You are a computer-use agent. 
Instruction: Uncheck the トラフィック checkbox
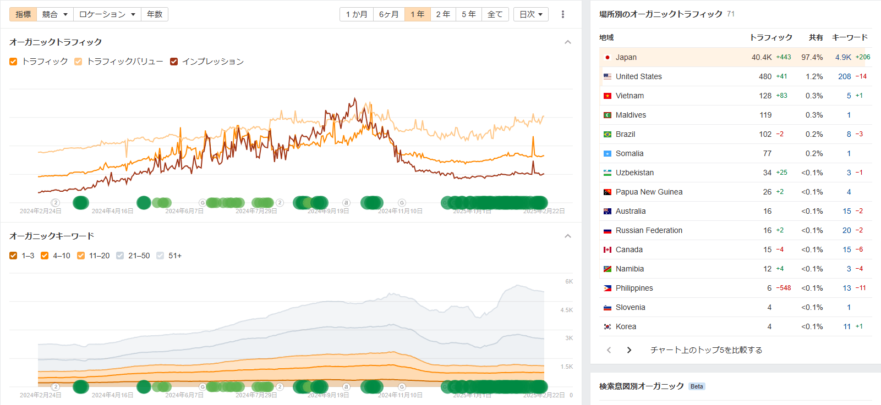coord(13,62)
